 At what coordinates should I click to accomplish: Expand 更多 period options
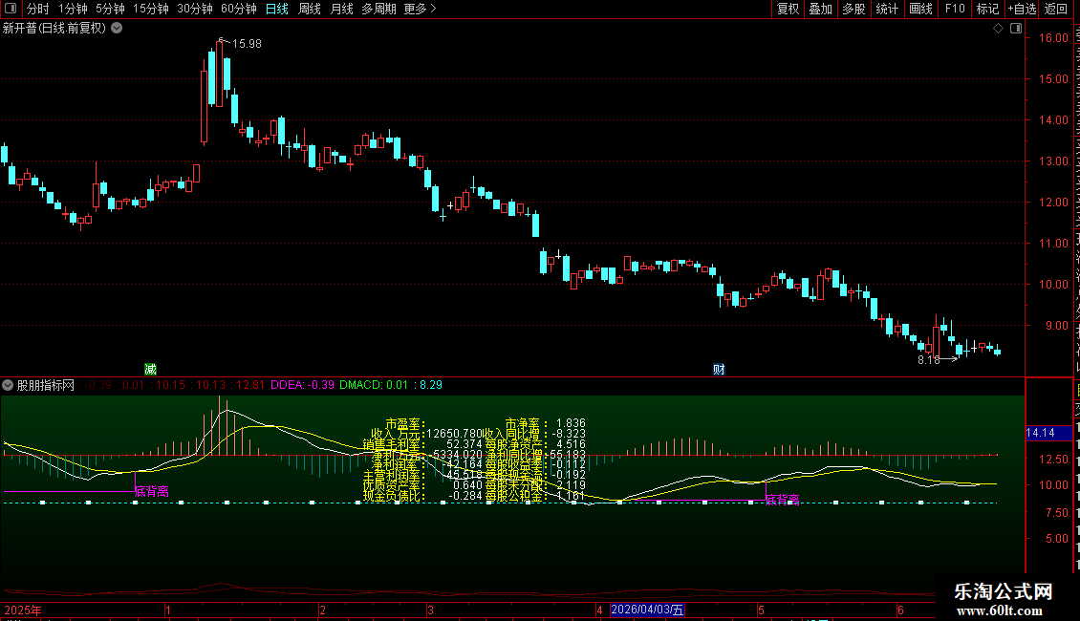(420, 9)
